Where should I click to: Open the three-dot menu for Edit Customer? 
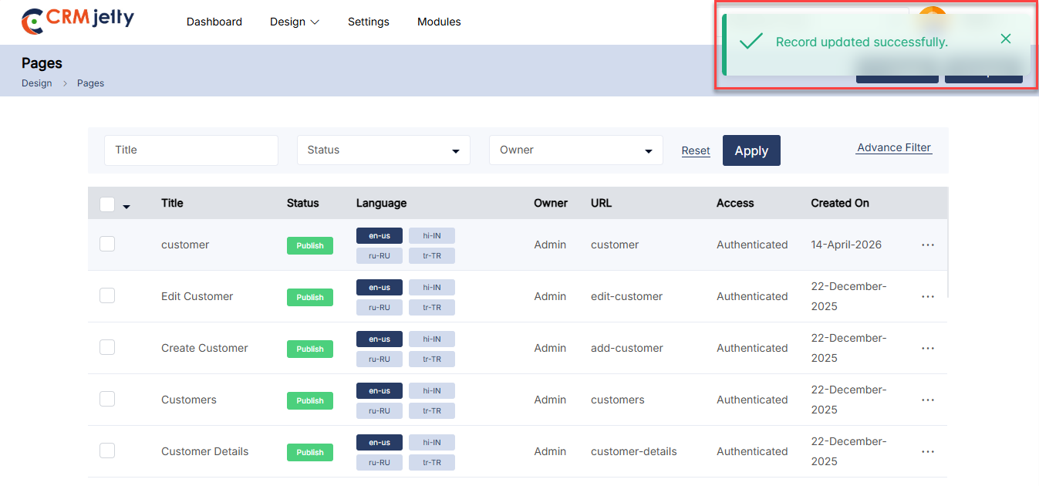point(927,296)
